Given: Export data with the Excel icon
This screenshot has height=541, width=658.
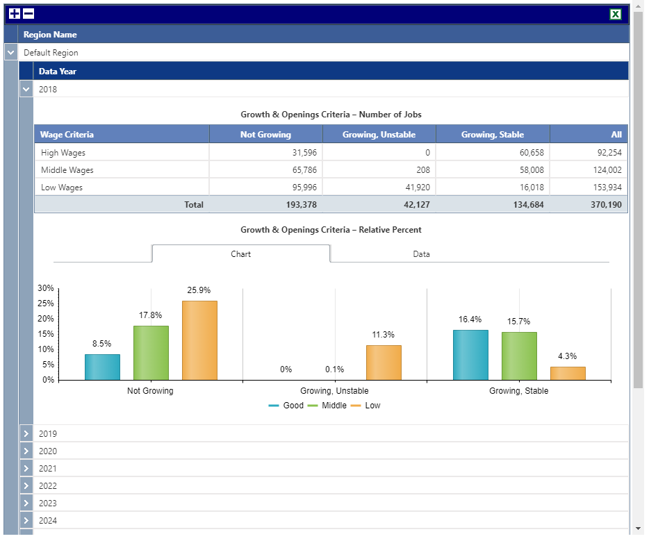Looking at the screenshot, I should pyautogui.click(x=615, y=15).
